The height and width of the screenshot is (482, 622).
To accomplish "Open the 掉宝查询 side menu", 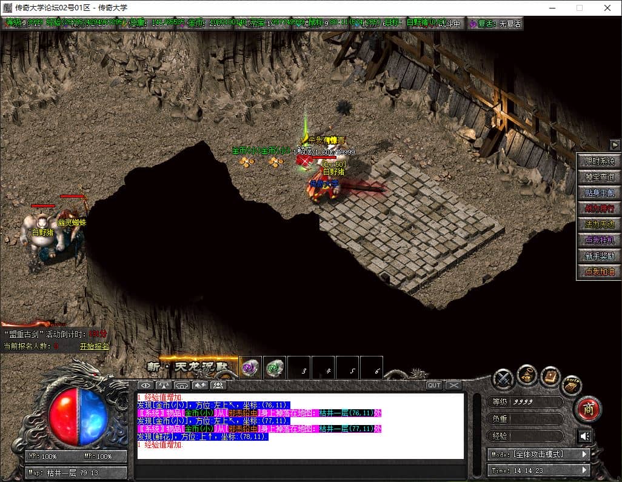I will (x=599, y=177).
